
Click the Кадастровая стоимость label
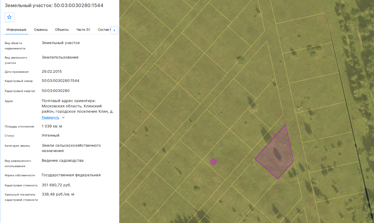[x=21, y=185]
